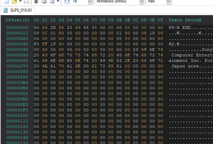Screen dimensions: 213x144
Task: Select first byte 50 at offset 00000000
Action: tap(37, 27)
